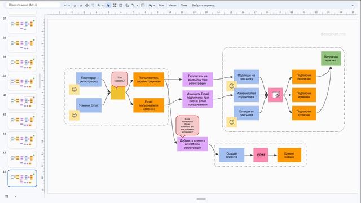The image size is (361, 203).
Task: Open the zoom level dropdown arrow
Action: 103,5
